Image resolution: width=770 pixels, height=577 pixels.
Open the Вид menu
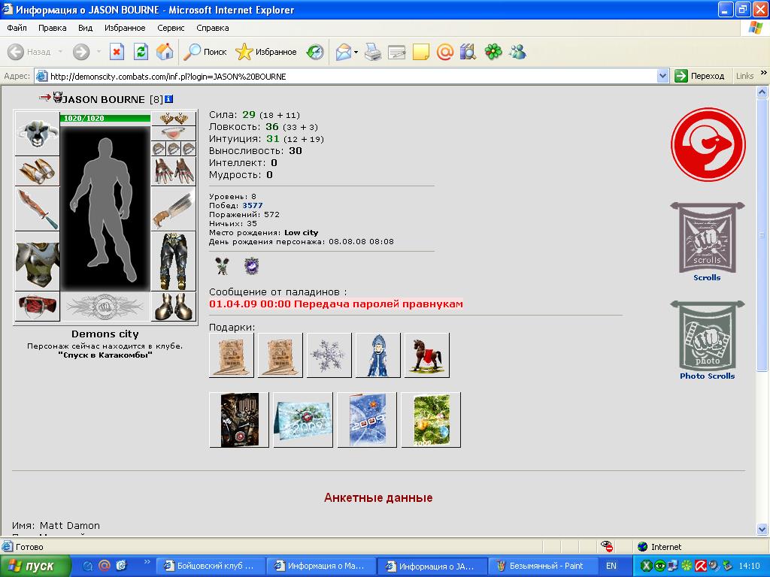click(86, 28)
